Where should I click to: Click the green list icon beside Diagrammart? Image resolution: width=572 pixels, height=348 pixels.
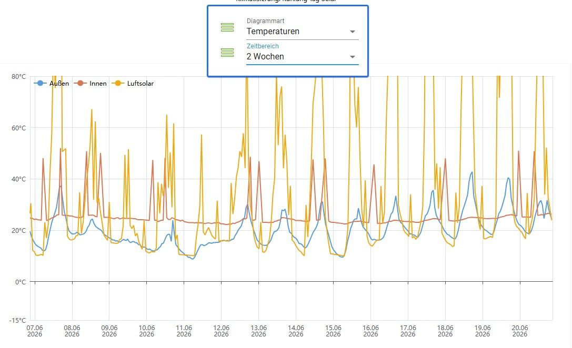coord(227,27)
